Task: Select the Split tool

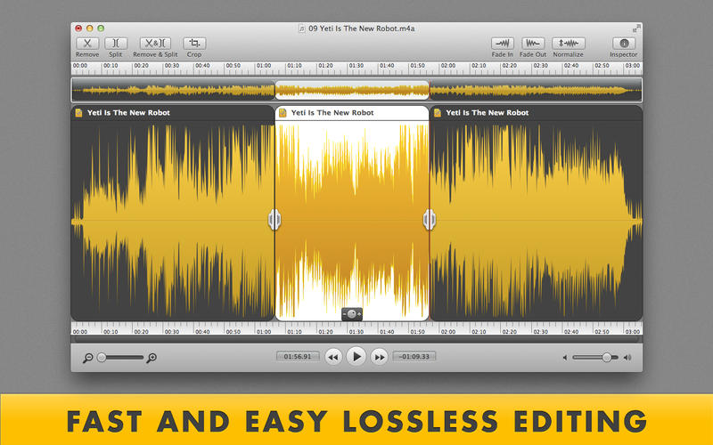Action: click(116, 43)
